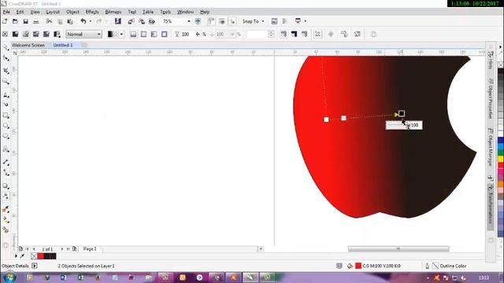Open the Application Launcher dropdown arrow

coord(305,21)
